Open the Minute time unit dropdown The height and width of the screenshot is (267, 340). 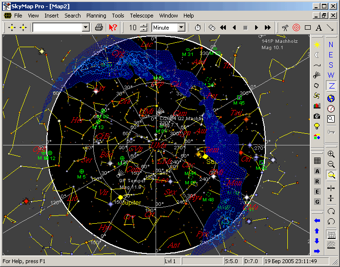tap(181, 27)
